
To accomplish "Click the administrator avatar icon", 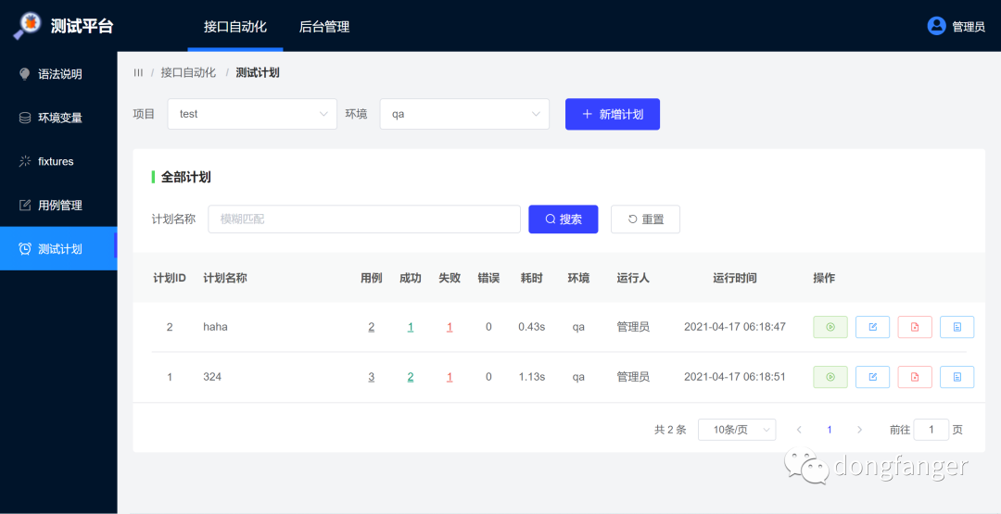I will click(x=936, y=26).
